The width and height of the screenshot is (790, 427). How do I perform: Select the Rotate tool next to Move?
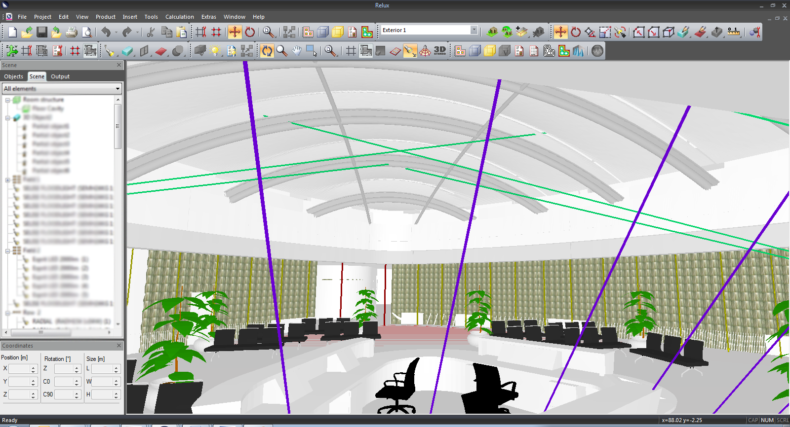click(x=250, y=33)
